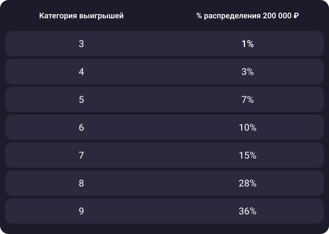The image size is (329, 234).
Task: Select the 1% distribution value
Action: tap(247, 44)
